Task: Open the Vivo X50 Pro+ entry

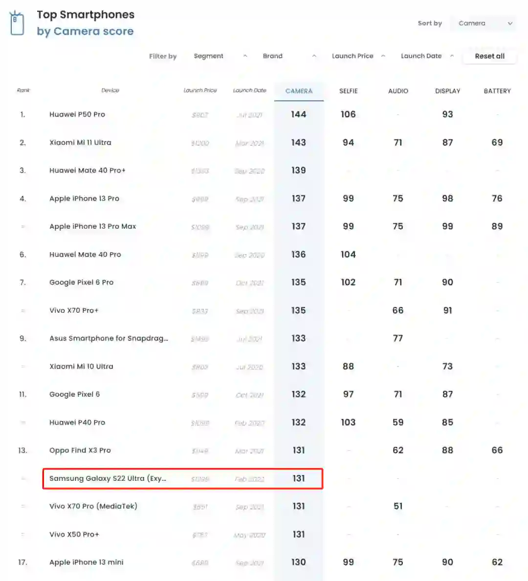Action: click(74, 534)
